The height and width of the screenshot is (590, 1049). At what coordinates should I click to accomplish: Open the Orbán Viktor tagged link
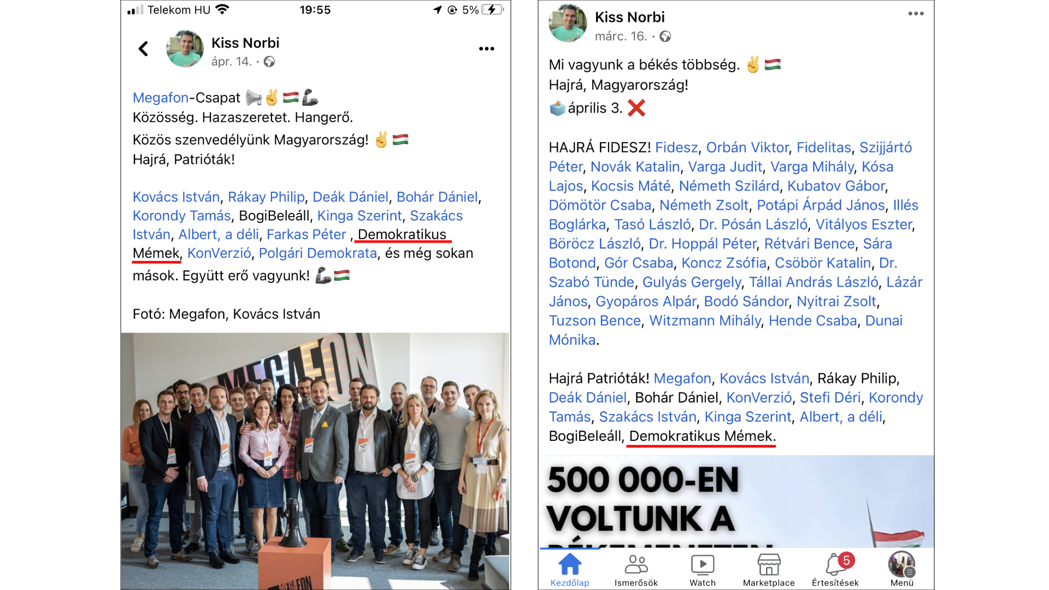[x=747, y=147]
